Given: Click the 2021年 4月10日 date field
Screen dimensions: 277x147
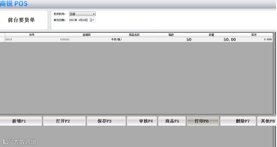Looking at the screenshot, I should [82, 20].
